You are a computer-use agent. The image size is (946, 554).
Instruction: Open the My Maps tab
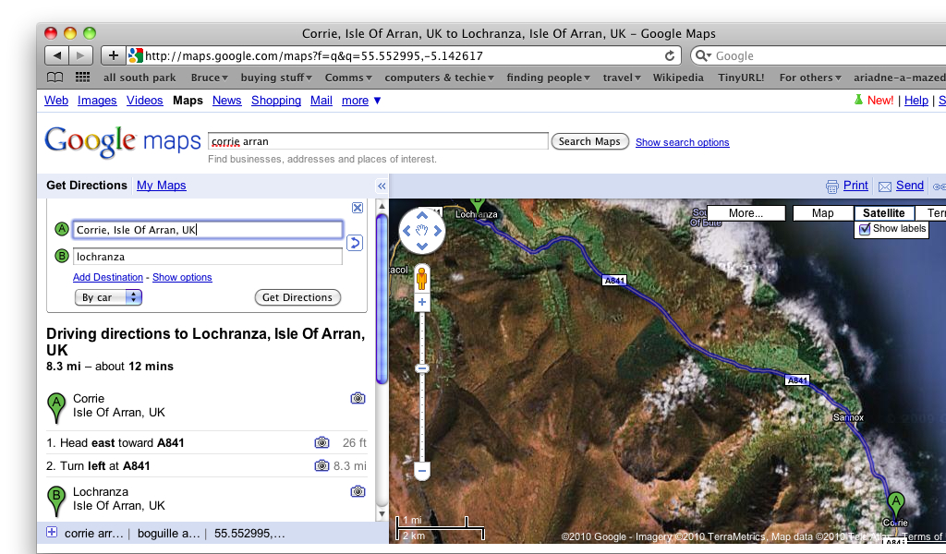162,186
